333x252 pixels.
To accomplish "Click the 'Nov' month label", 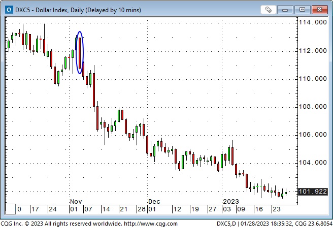I will tap(76, 201).
